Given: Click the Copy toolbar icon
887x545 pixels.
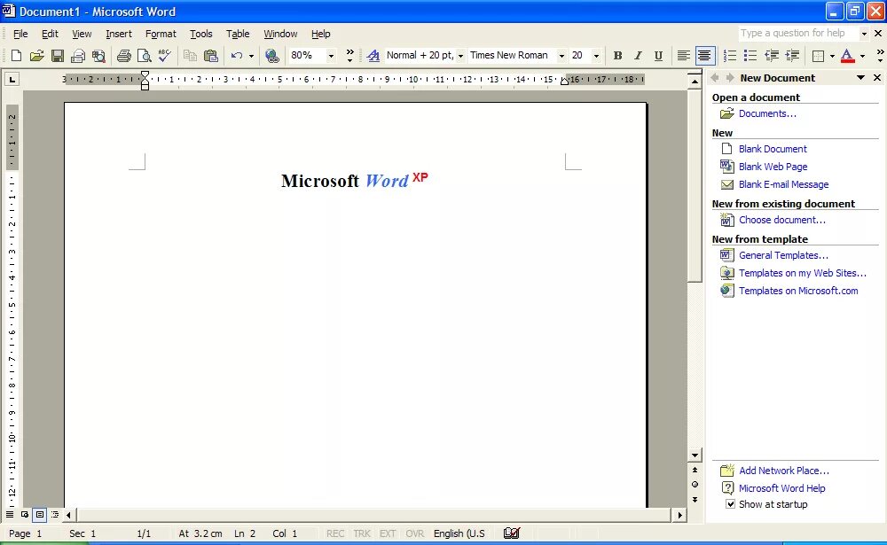Looking at the screenshot, I should tap(190, 56).
